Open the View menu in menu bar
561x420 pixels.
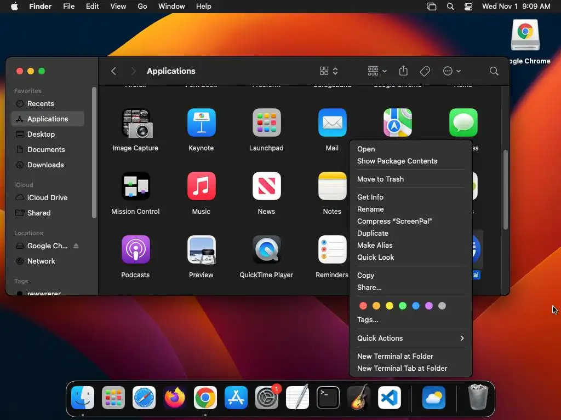118,7
